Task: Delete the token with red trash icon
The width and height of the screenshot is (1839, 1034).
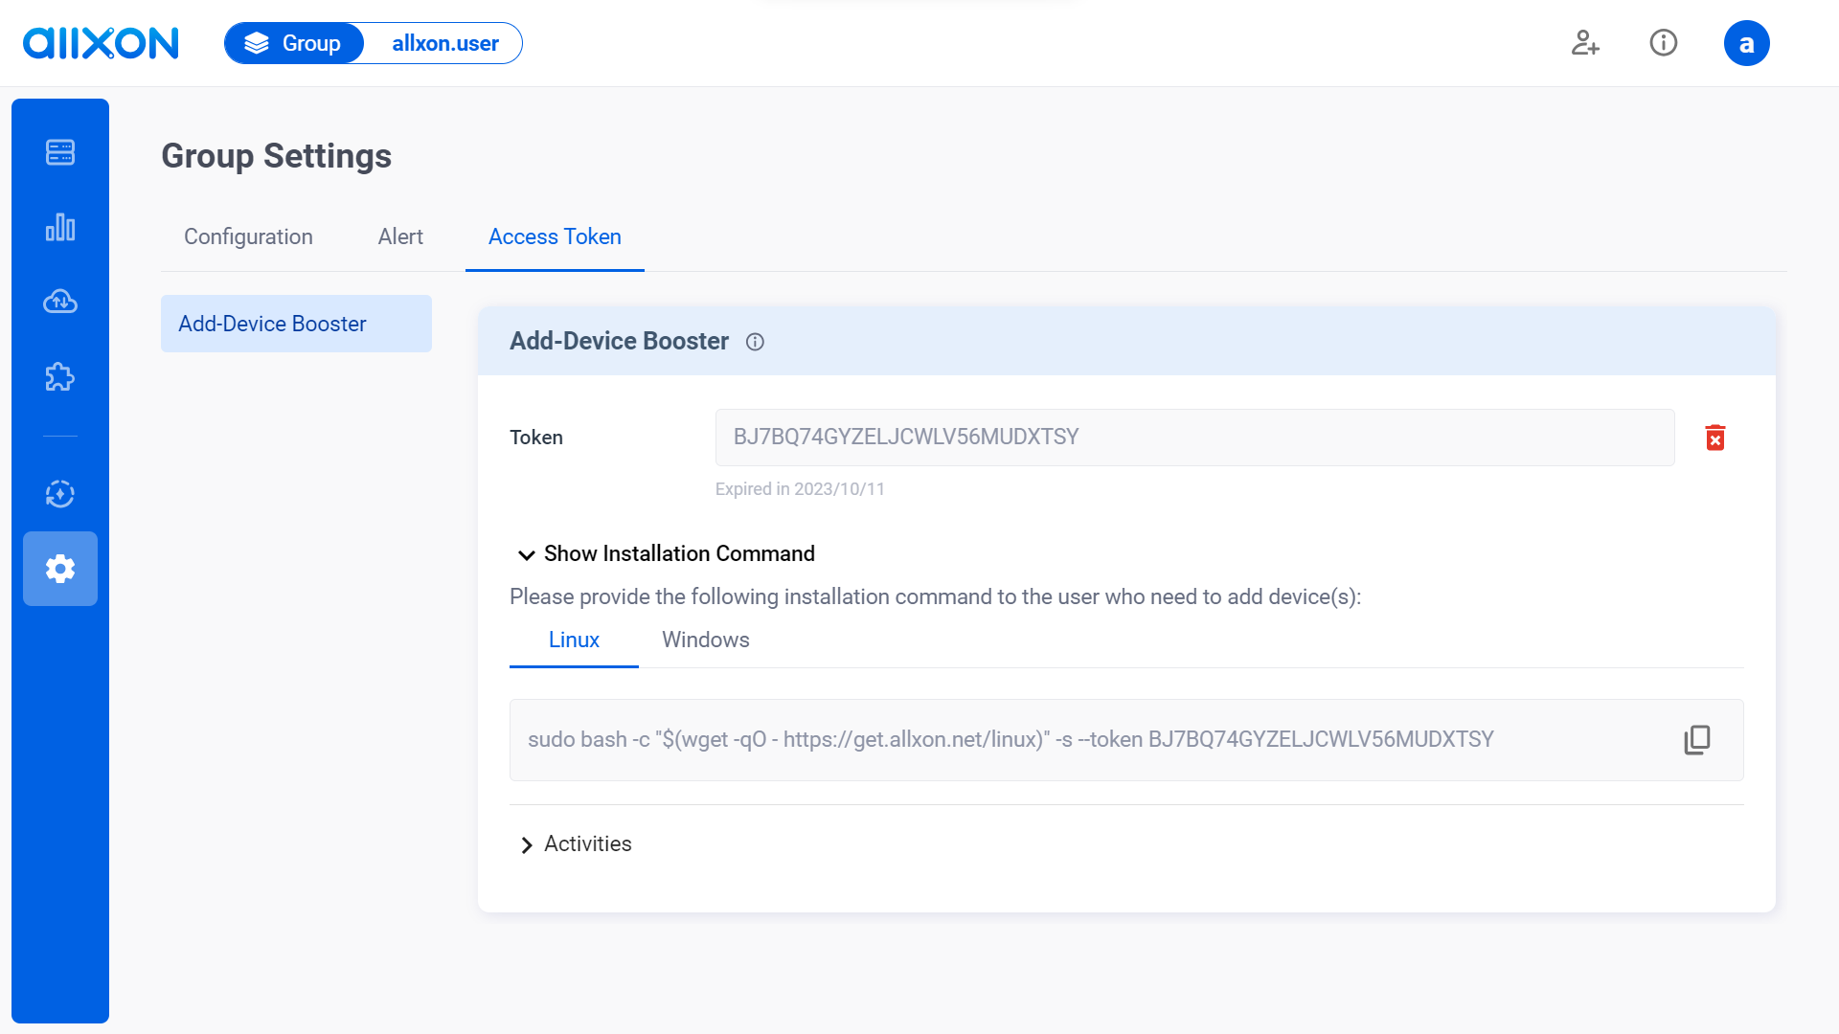Action: 1715,438
